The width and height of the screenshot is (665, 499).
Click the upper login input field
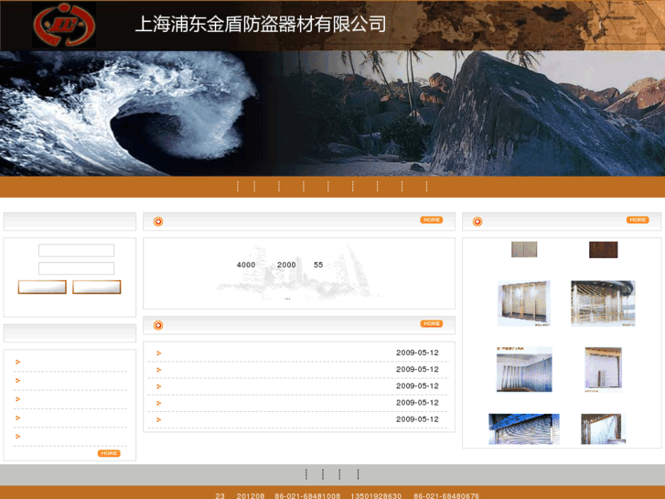click(x=76, y=251)
